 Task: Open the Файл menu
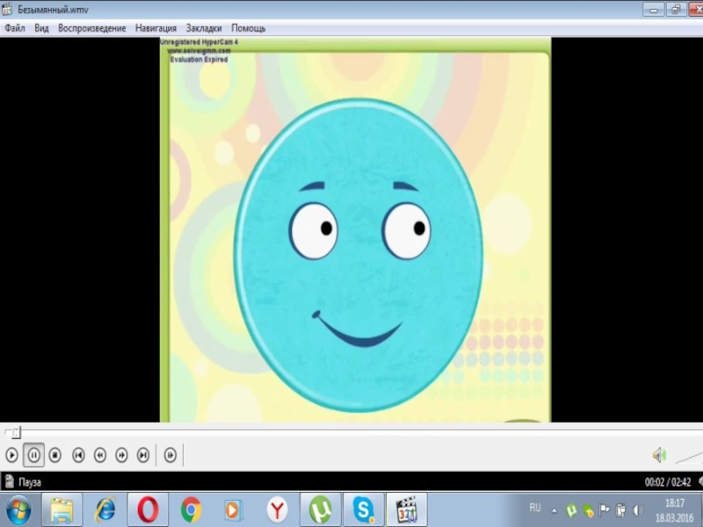point(14,28)
